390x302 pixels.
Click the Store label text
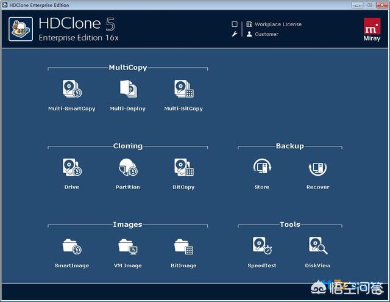(261, 187)
